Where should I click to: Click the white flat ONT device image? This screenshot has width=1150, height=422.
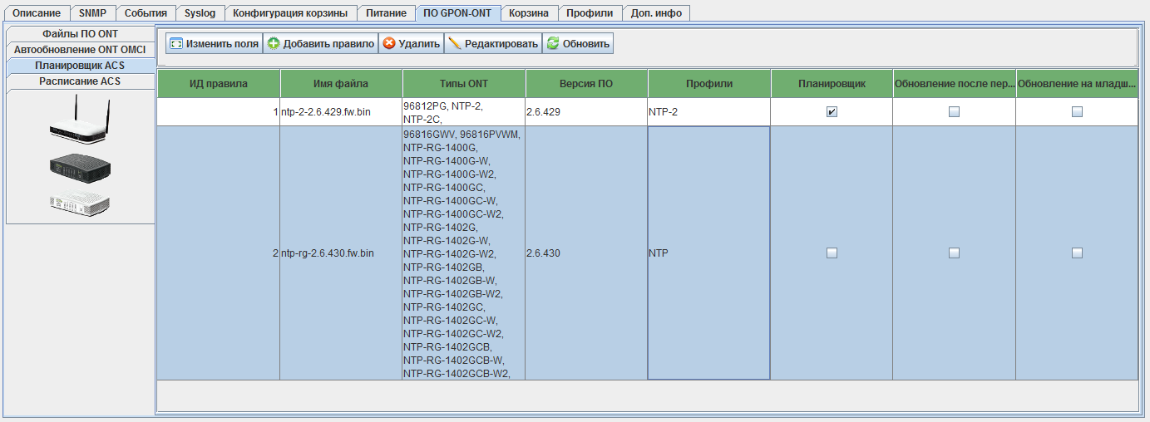click(x=80, y=202)
